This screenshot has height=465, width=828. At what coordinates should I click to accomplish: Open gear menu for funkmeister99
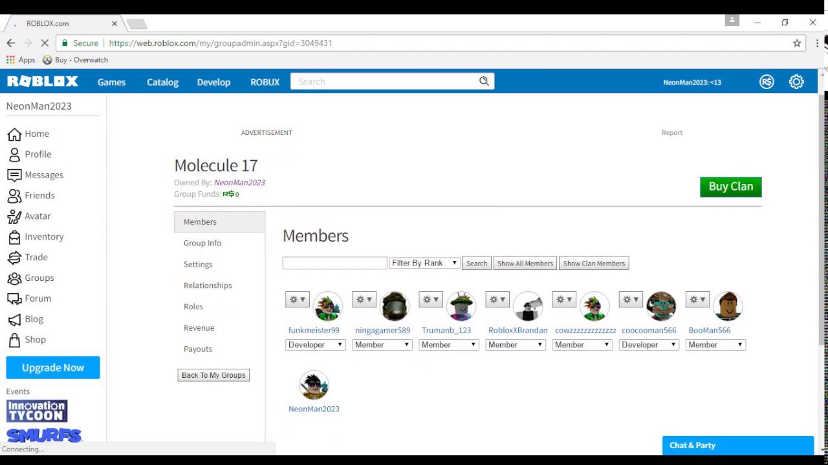[x=298, y=300]
